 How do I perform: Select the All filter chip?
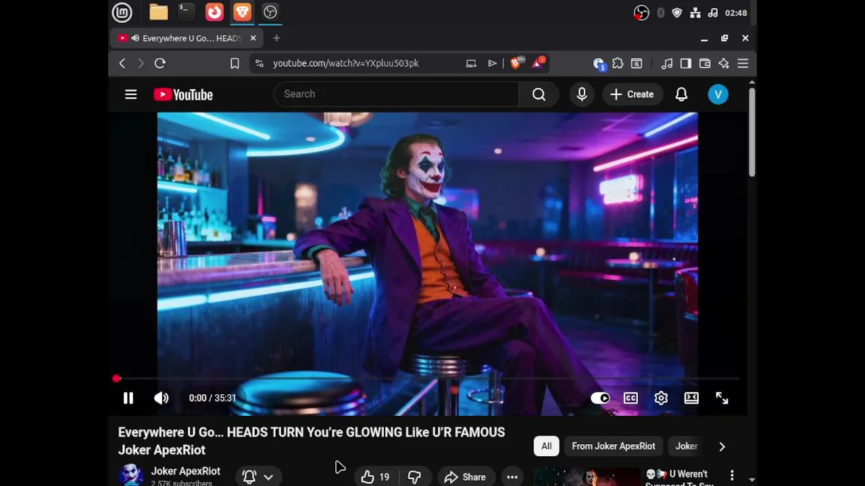546,446
